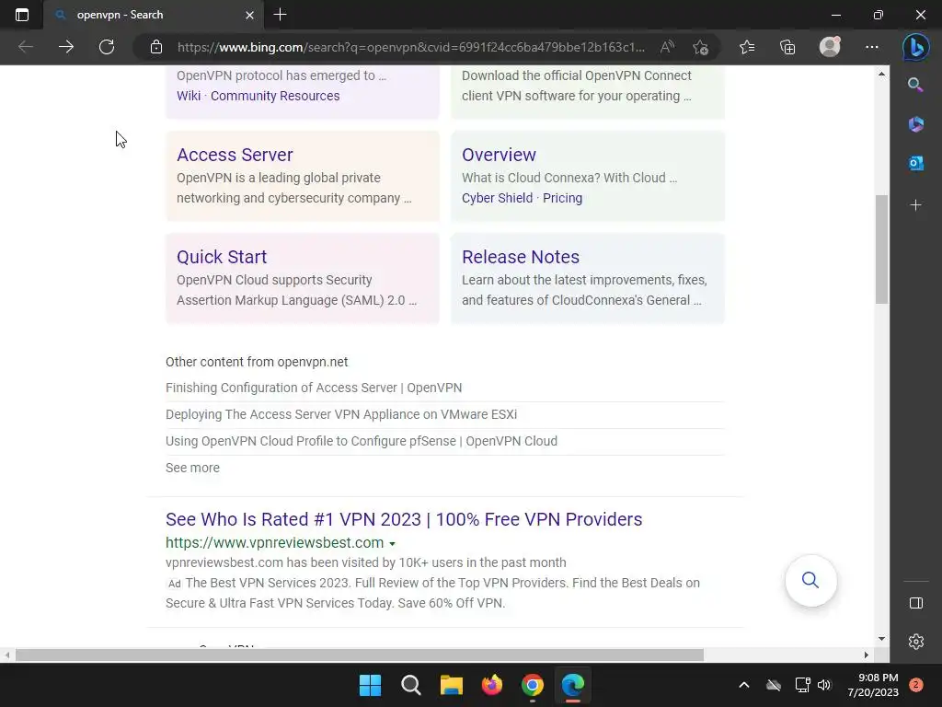The width and height of the screenshot is (942, 707).
Task: Go forward with the browser arrow
Action: 66,47
